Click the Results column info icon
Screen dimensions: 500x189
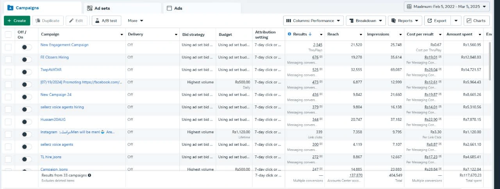pos(289,34)
